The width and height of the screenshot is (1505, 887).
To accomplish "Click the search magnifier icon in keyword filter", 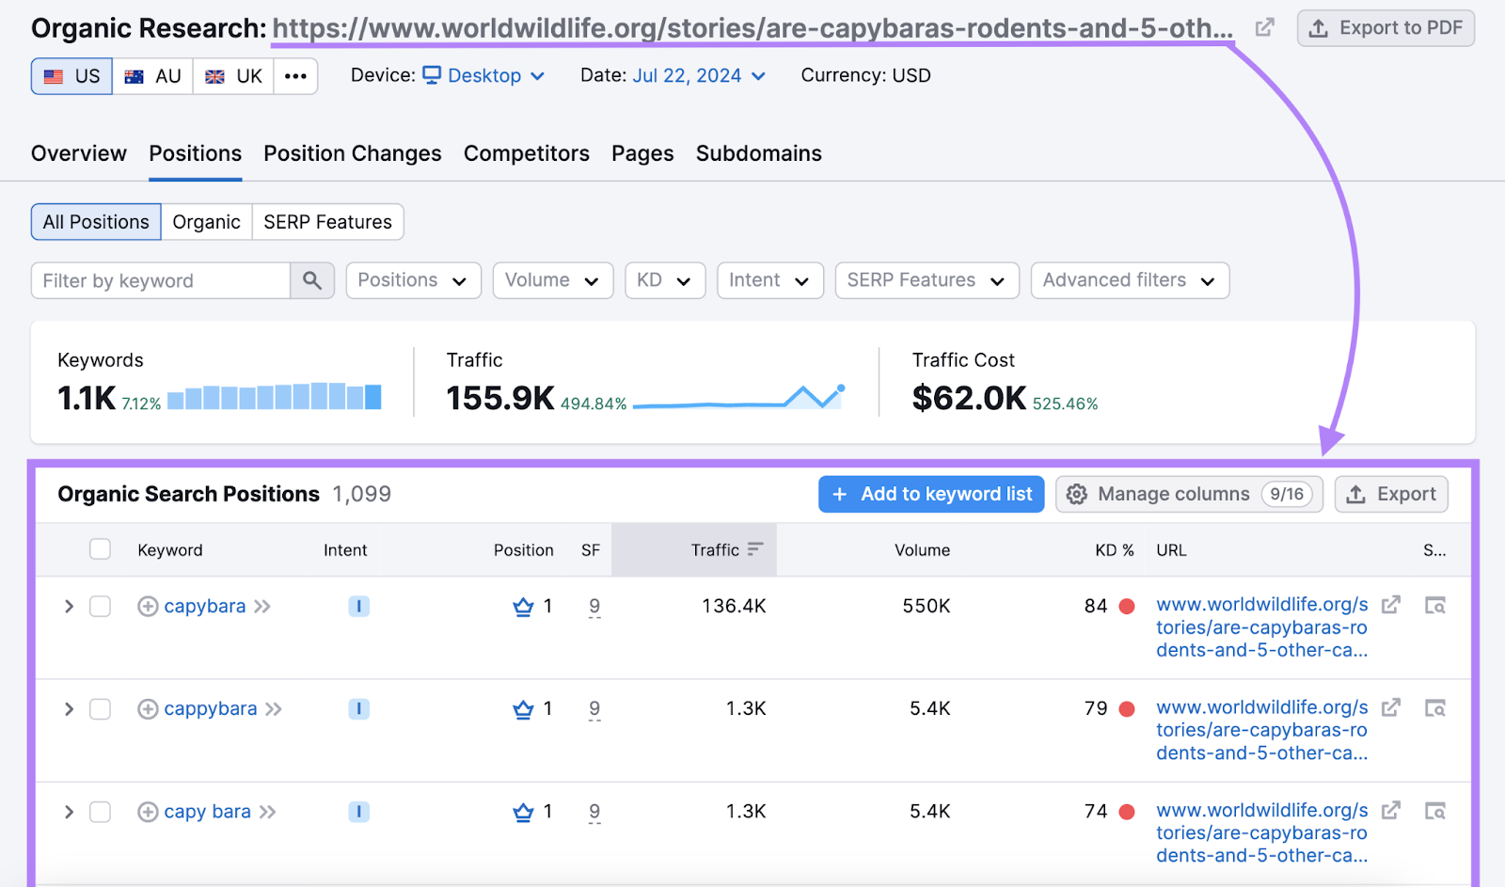I will (x=312, y=280).
